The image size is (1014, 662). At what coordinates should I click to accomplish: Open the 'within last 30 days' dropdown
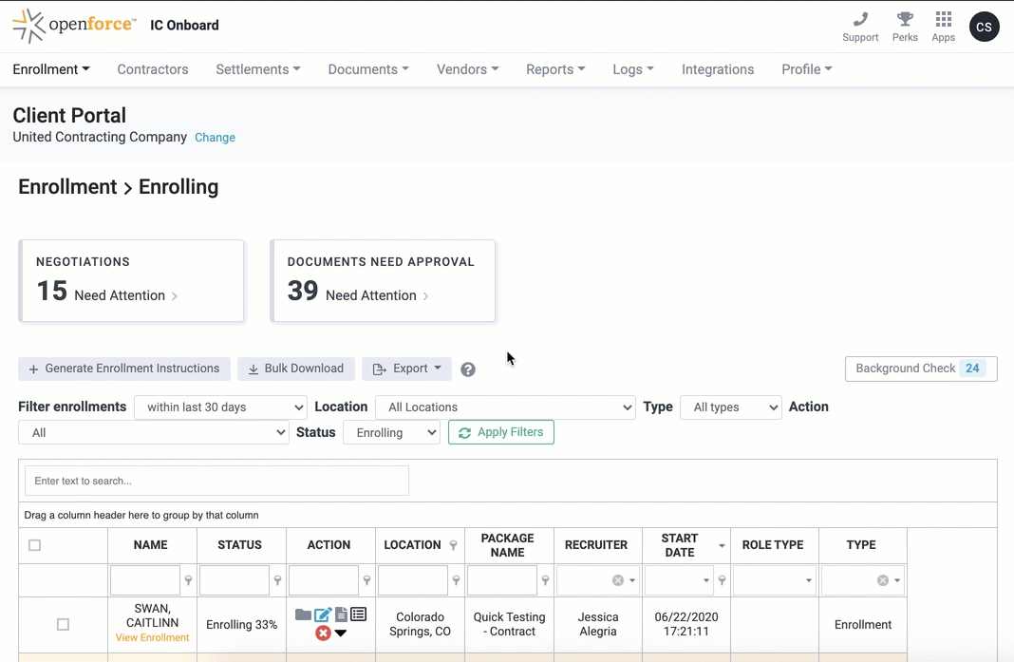click(x=220, y=407)
